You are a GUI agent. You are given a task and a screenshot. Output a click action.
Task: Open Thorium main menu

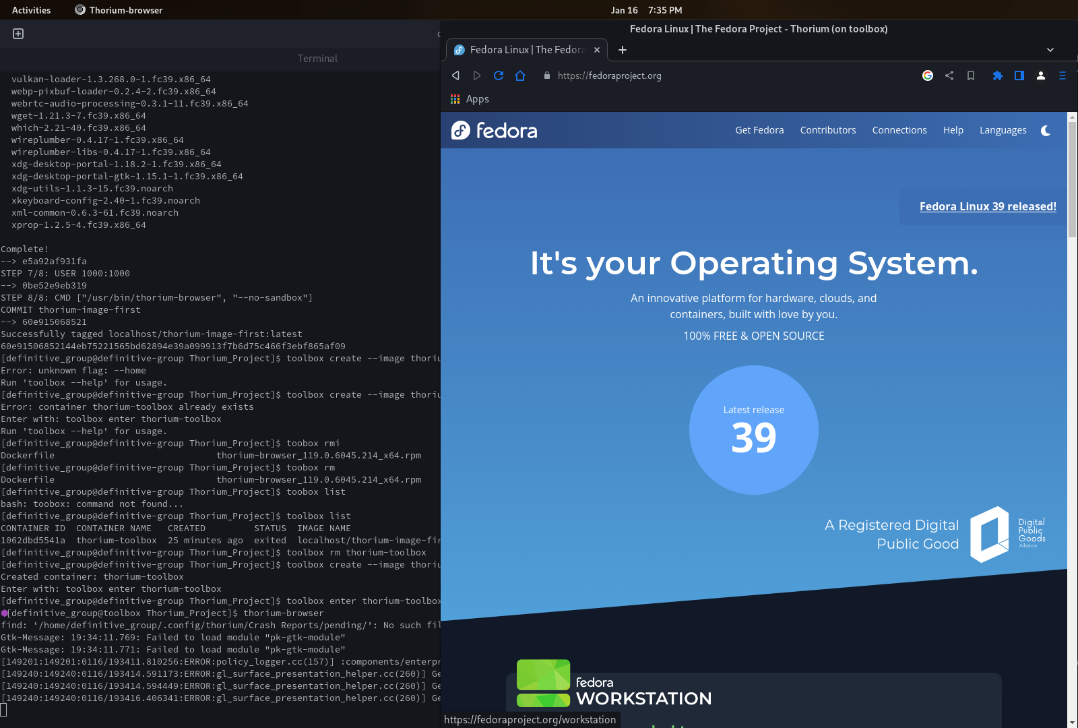[1063, 75]
